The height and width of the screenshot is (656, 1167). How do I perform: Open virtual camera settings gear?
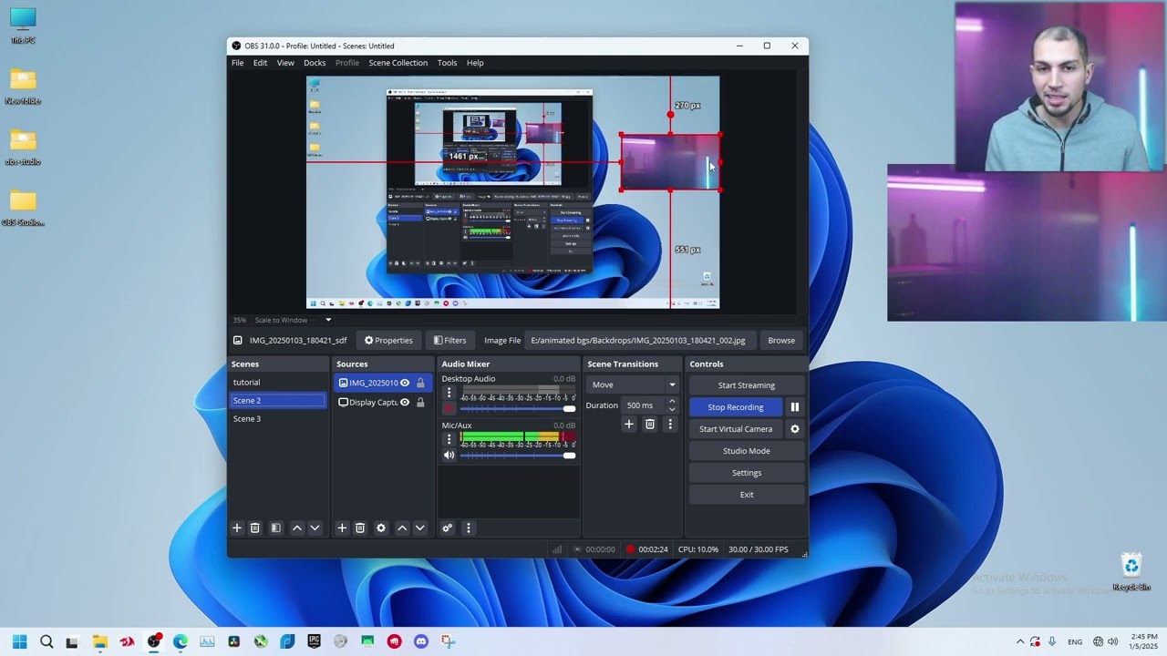(x=795, y=429)
